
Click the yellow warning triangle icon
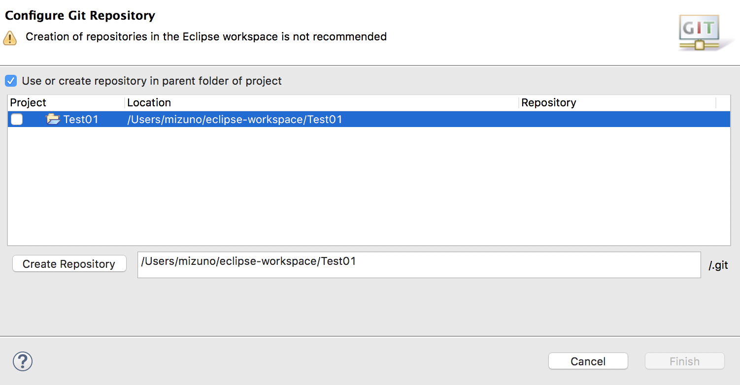(10, 38)
